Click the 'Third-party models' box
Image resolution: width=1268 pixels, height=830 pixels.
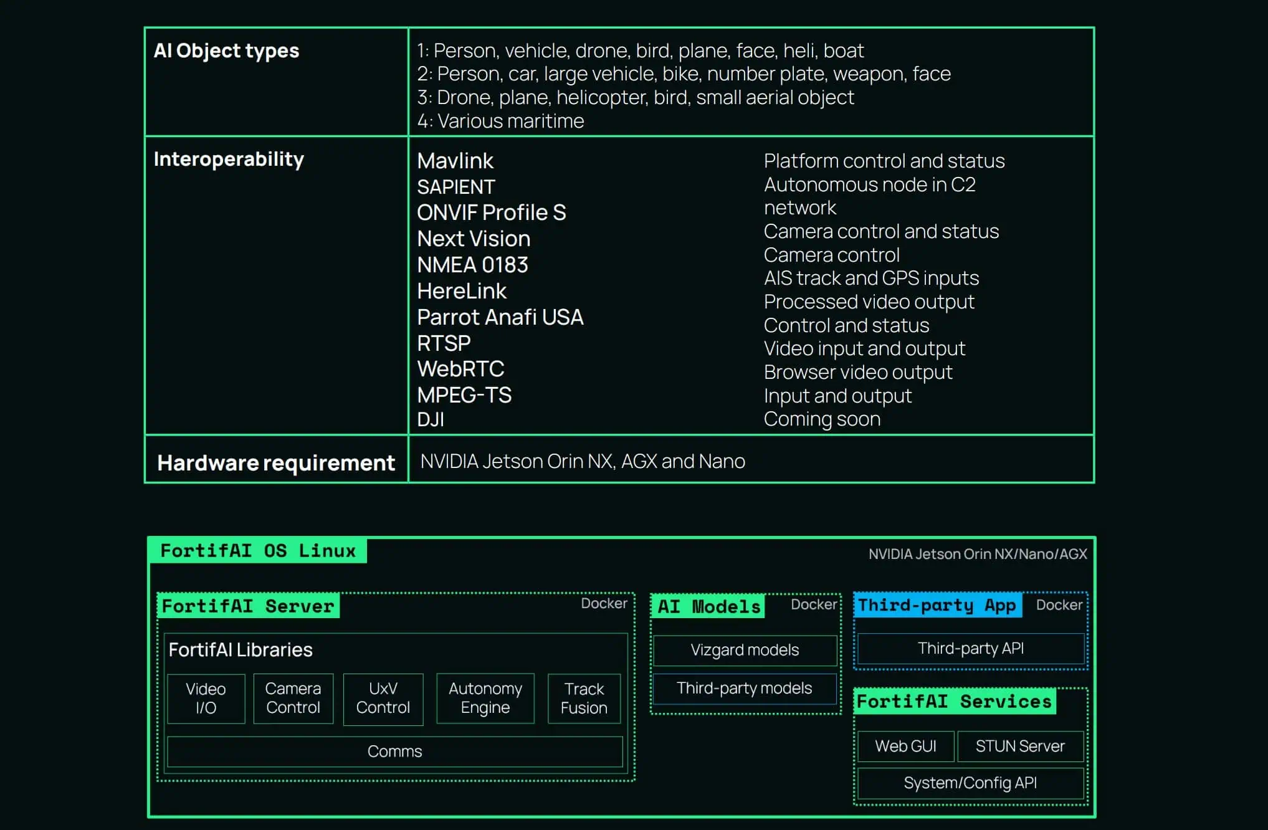(745, 689)
